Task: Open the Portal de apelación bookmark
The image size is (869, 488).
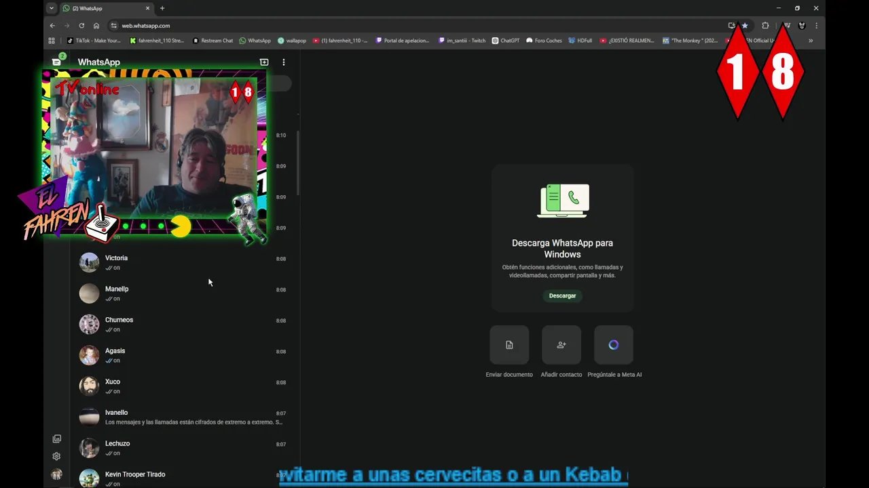Action: click(x=403, y=41)
